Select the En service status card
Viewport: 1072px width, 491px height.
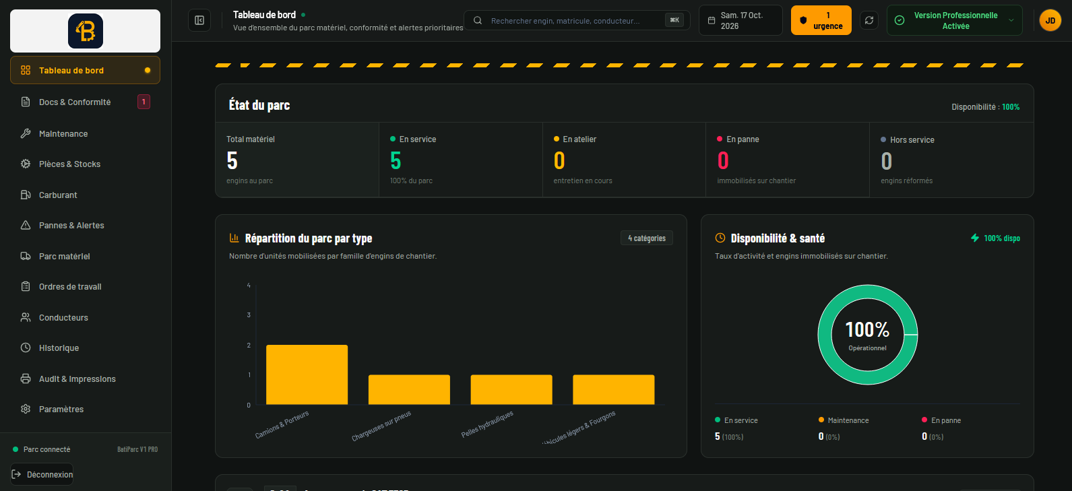[x=461, y=160]
